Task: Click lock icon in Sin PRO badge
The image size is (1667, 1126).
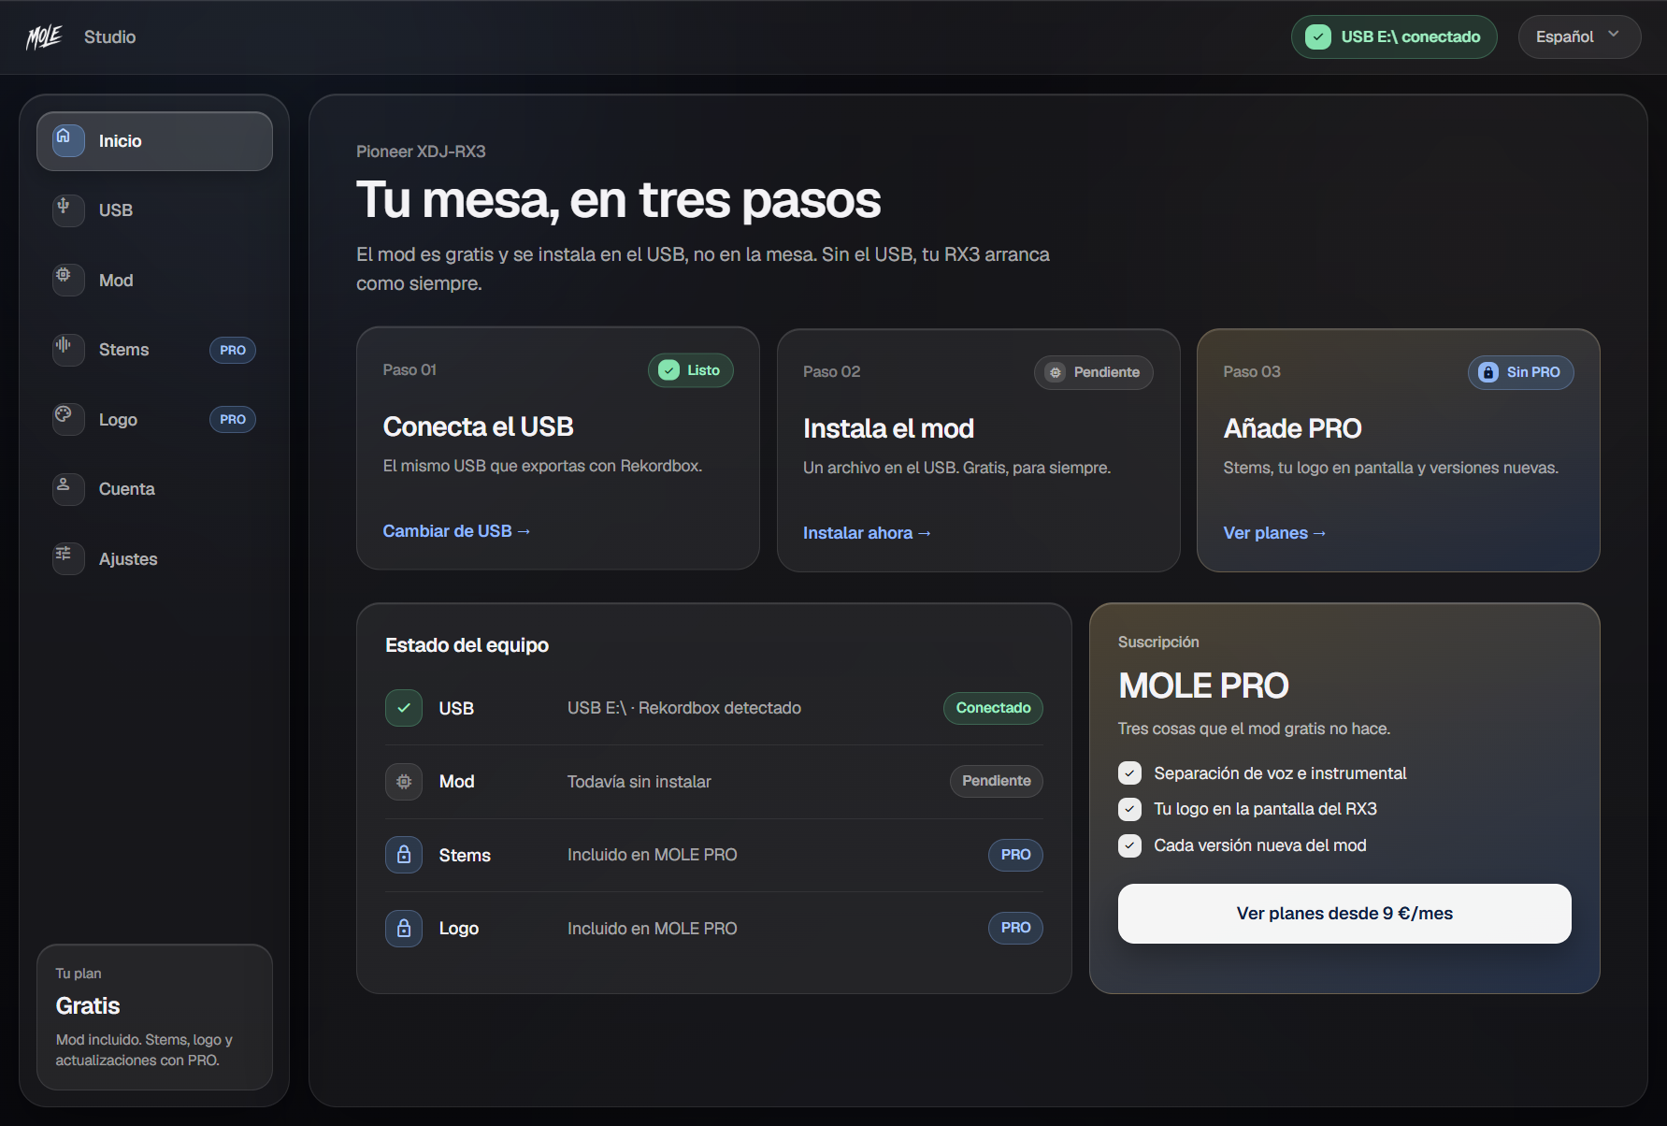Action: pyautogui.click(x=1488, y=372)
